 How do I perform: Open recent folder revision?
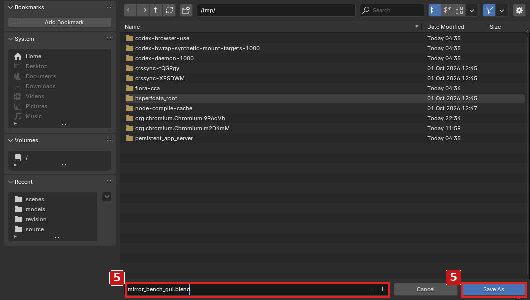pyautogui.click(x=53, y=219)
